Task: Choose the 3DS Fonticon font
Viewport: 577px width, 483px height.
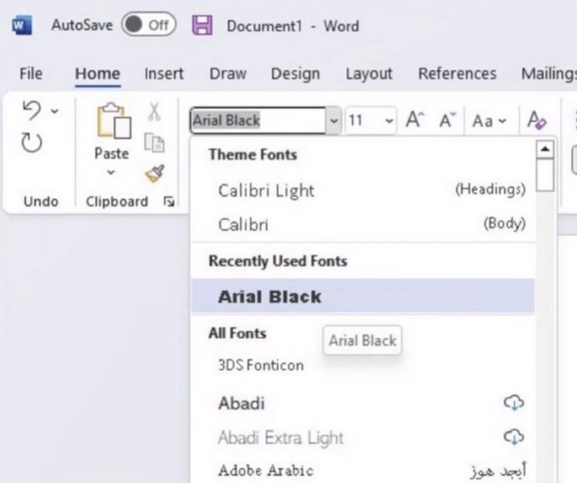Action: pos(363,366)
